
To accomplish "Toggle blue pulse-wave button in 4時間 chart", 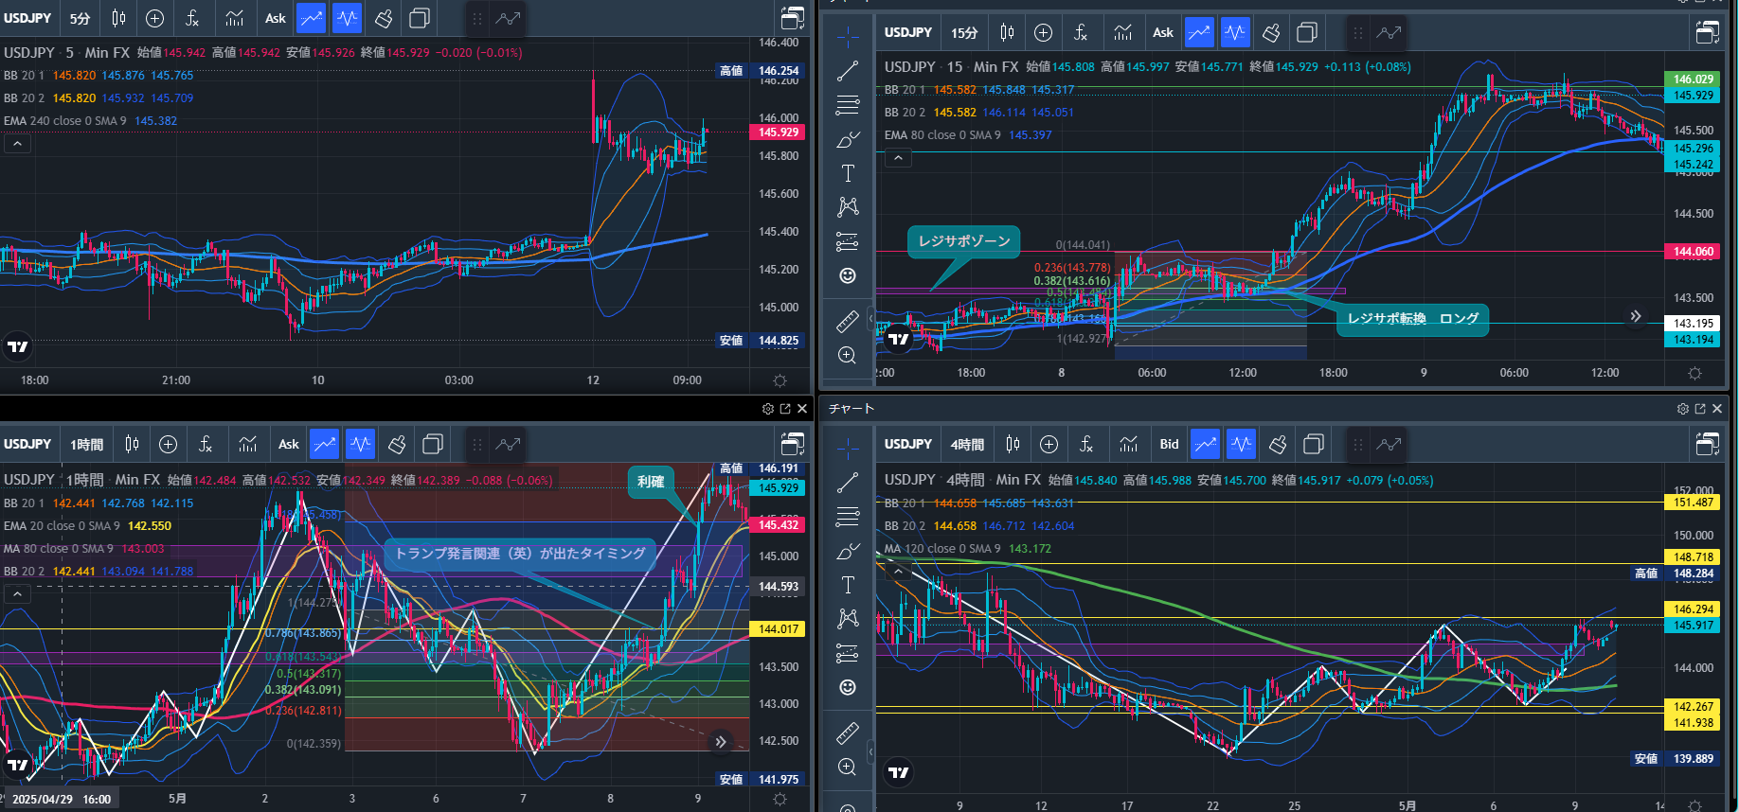I will point(1241,444).
